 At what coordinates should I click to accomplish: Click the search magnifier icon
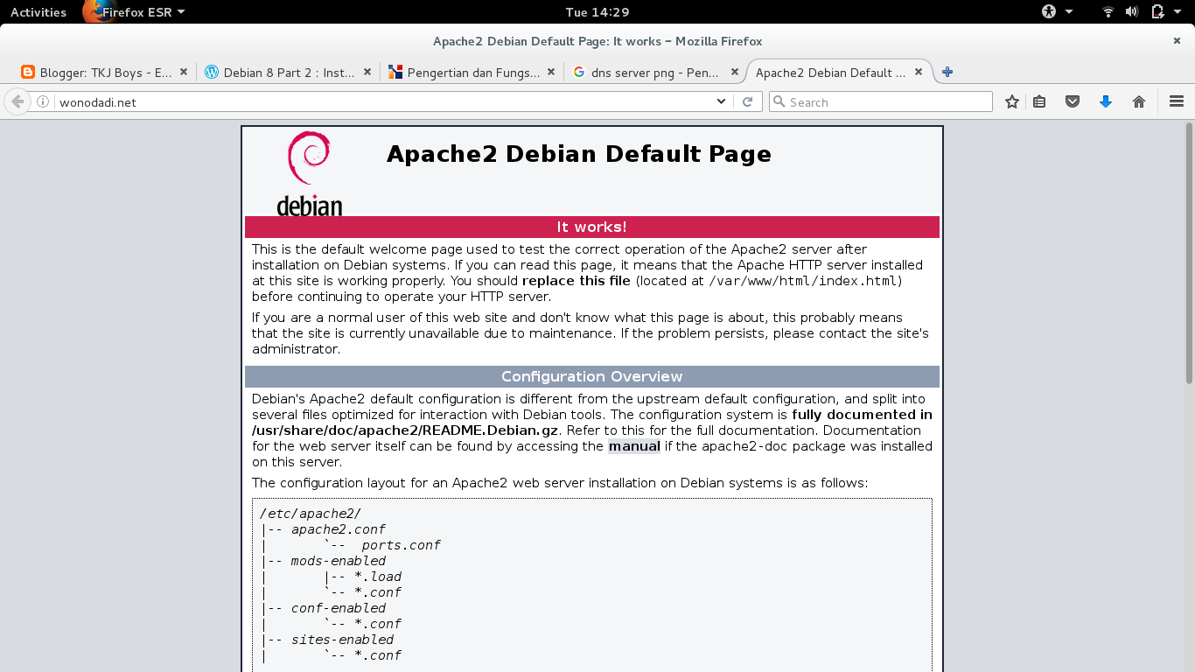pos(779,101)
